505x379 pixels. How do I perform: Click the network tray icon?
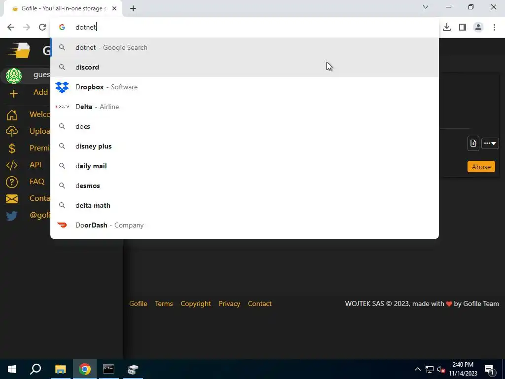point(430,369)
